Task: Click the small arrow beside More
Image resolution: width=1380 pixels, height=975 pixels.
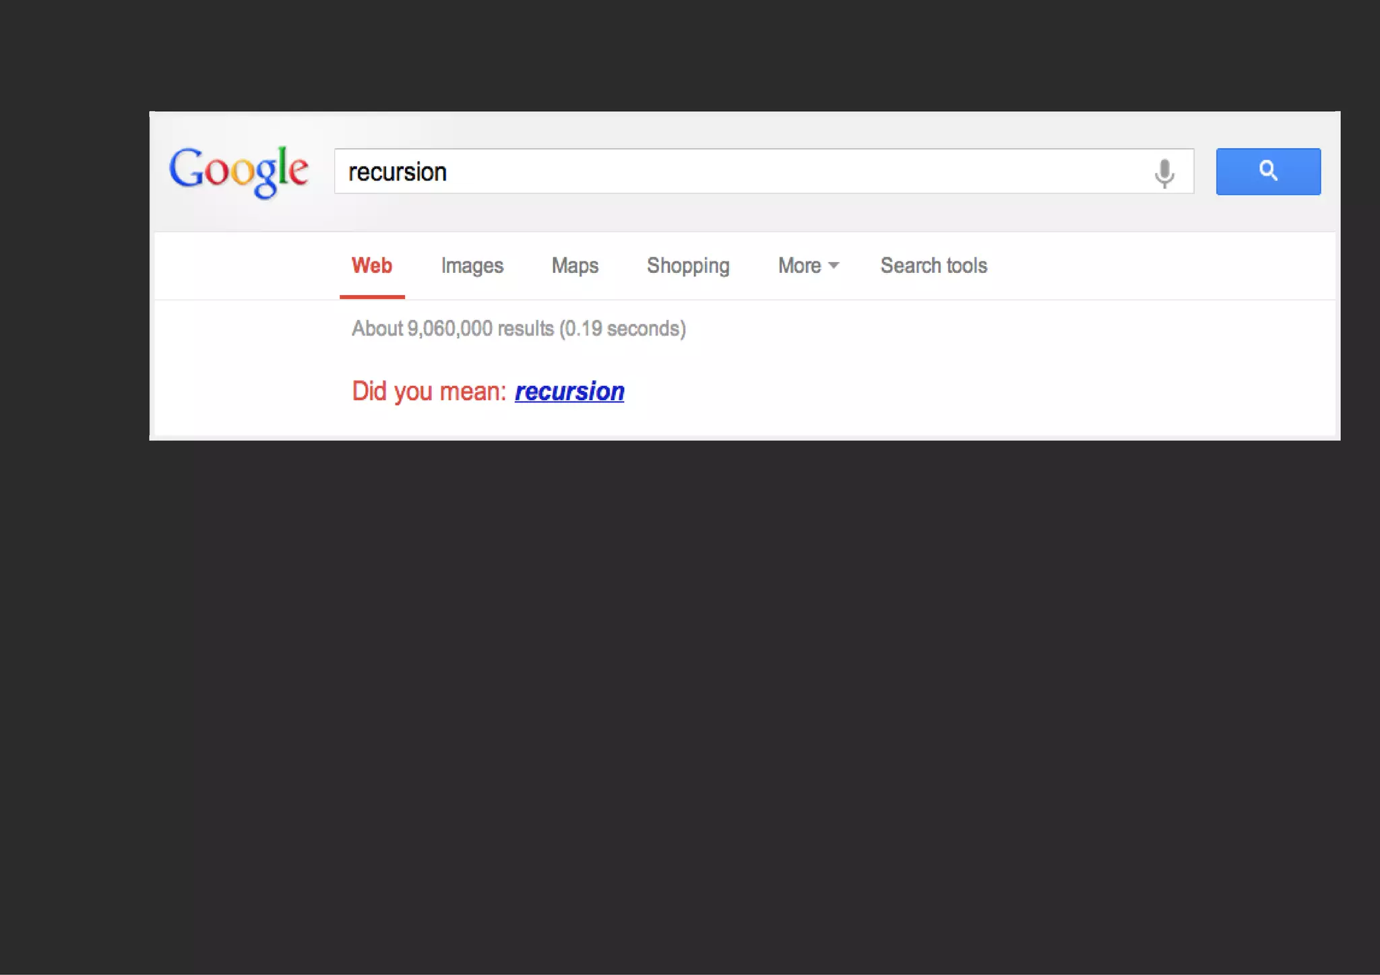Action: point(834,265)
